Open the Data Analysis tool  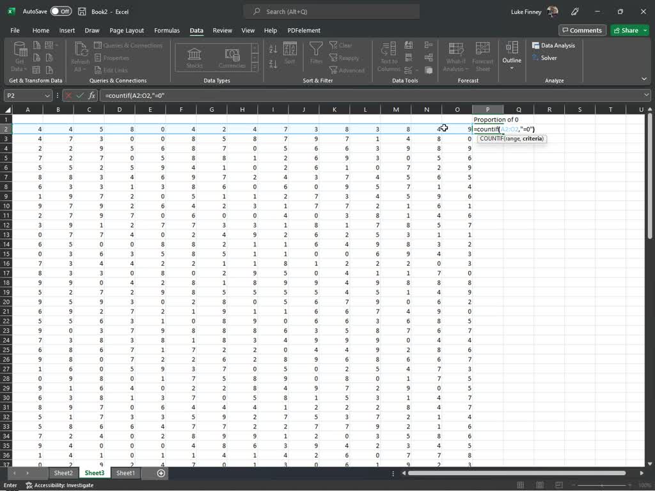tap(553, 45)
